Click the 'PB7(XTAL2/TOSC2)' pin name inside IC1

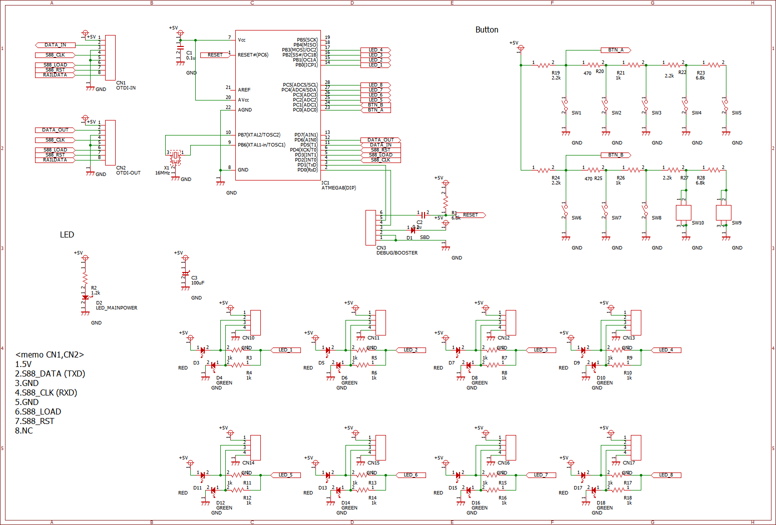[x=259, y=135]
